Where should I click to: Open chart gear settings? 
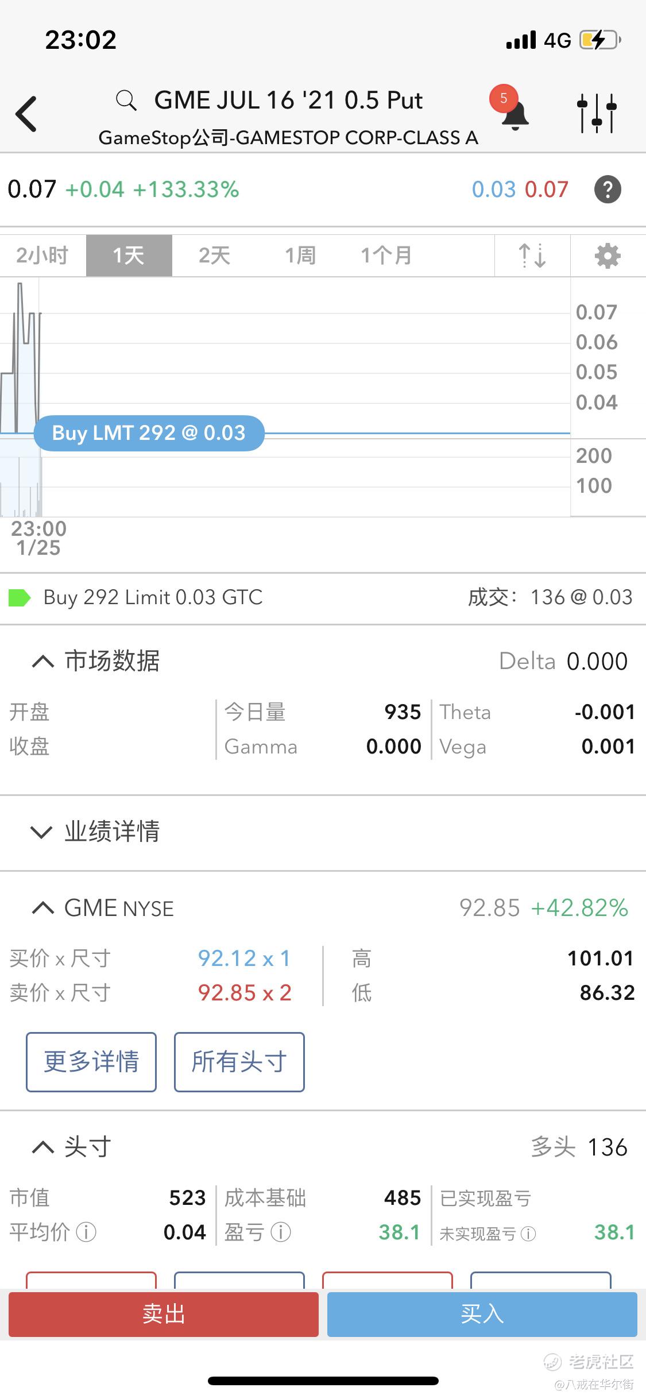[608, 256]
